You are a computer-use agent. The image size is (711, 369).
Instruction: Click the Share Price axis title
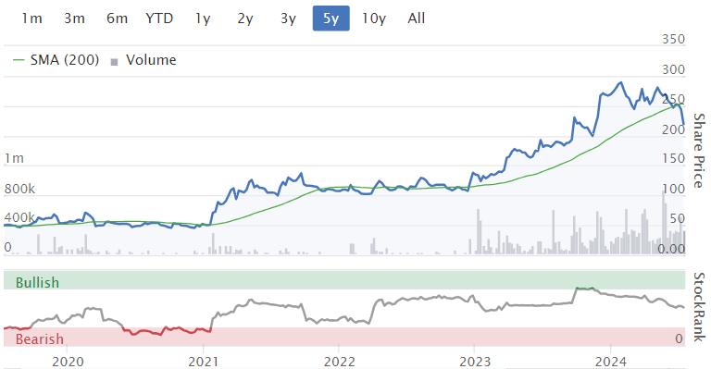(x=700, y=151)
